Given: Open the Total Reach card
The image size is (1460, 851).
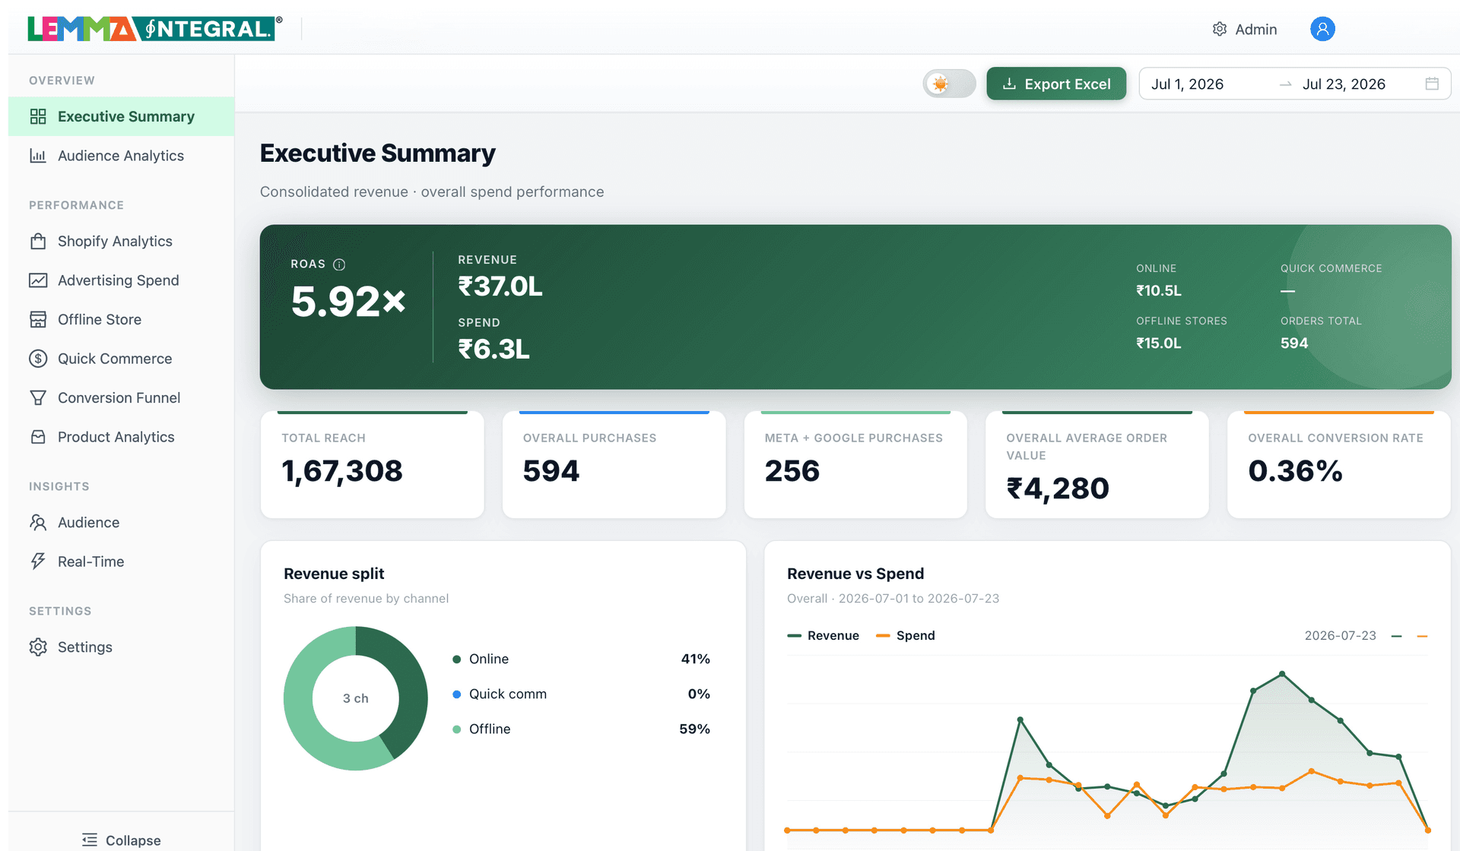Looking at the screenshot, I should [373, 465].
